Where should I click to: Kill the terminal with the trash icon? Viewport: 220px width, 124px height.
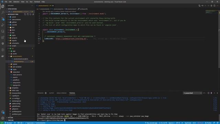pos(211,93)
